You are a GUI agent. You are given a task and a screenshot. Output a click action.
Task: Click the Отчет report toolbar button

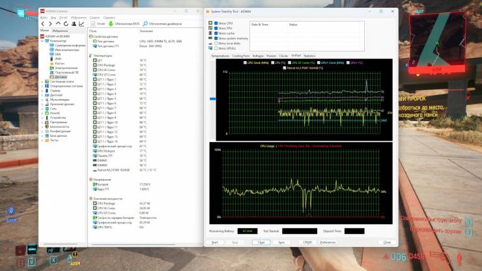(x=98, y=23)
